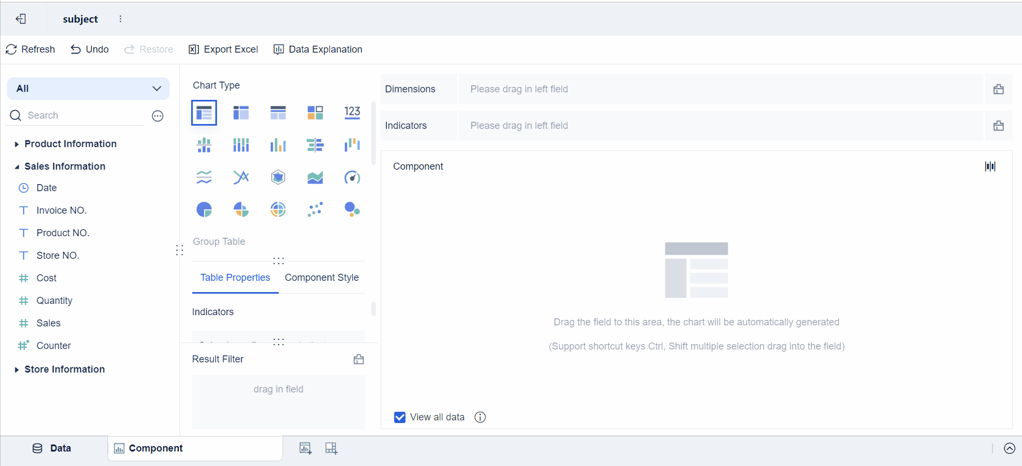Viewport: 1022px width, 466px height.
Task: Click the info icon beside View all data
Action: [480, 417]
